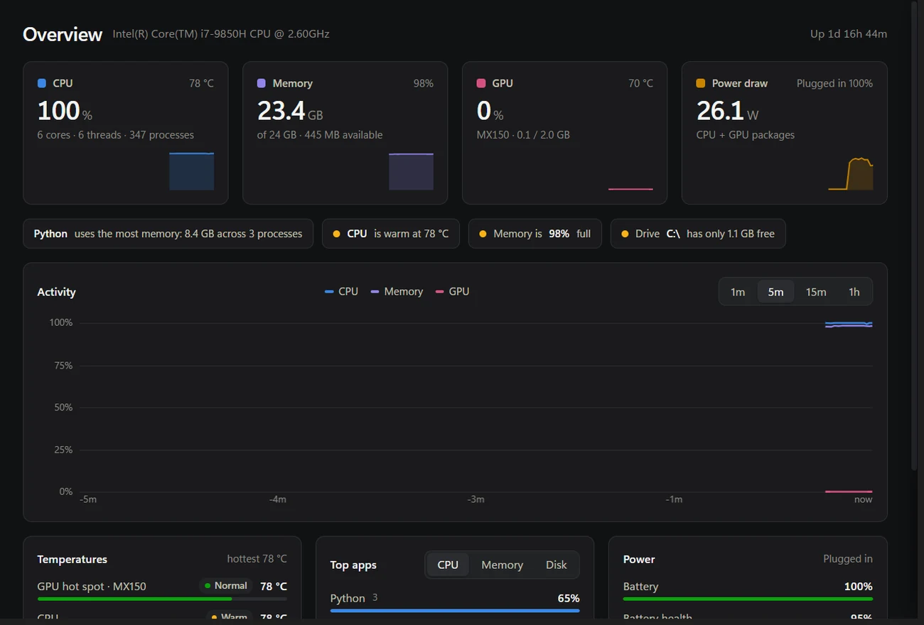Click the Up 1d 16h 44m uptime
Screen dimensions: 924x625
pos(849,34)
